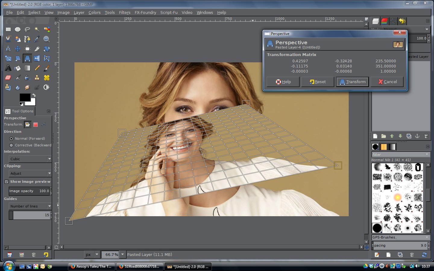Select the Rectangle Select tool
This screenshot has height=271, width=434.
(x=8, y=30)
